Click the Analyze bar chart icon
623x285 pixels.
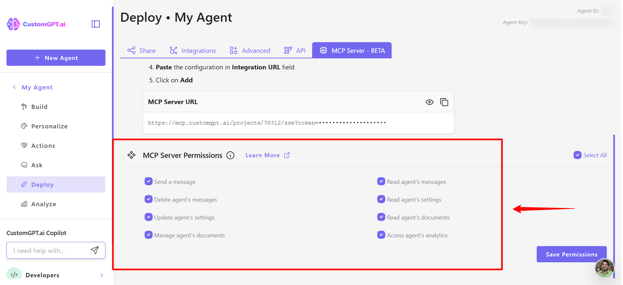point(24,204)
